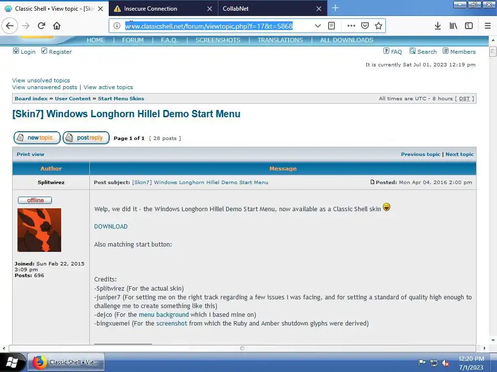Image resolution: width=497 pixels, height=372 pixels.
Task: Go to Start Menu Skins breadcrumb
Action: pos(121,98)
